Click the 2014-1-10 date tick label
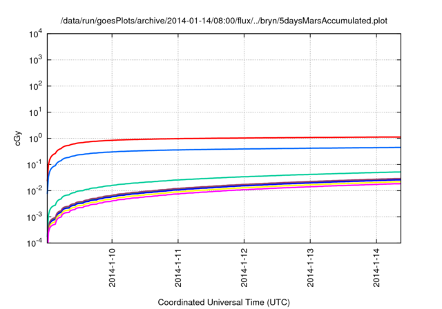The height and width of the screenshot is (309, 442). click(112, 268)
